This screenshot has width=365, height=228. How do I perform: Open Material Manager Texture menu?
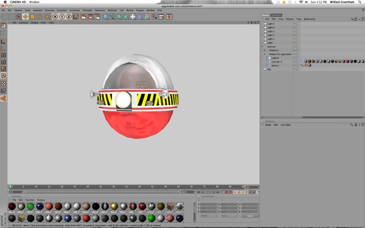pyautogui.click(x=41, y=200)
